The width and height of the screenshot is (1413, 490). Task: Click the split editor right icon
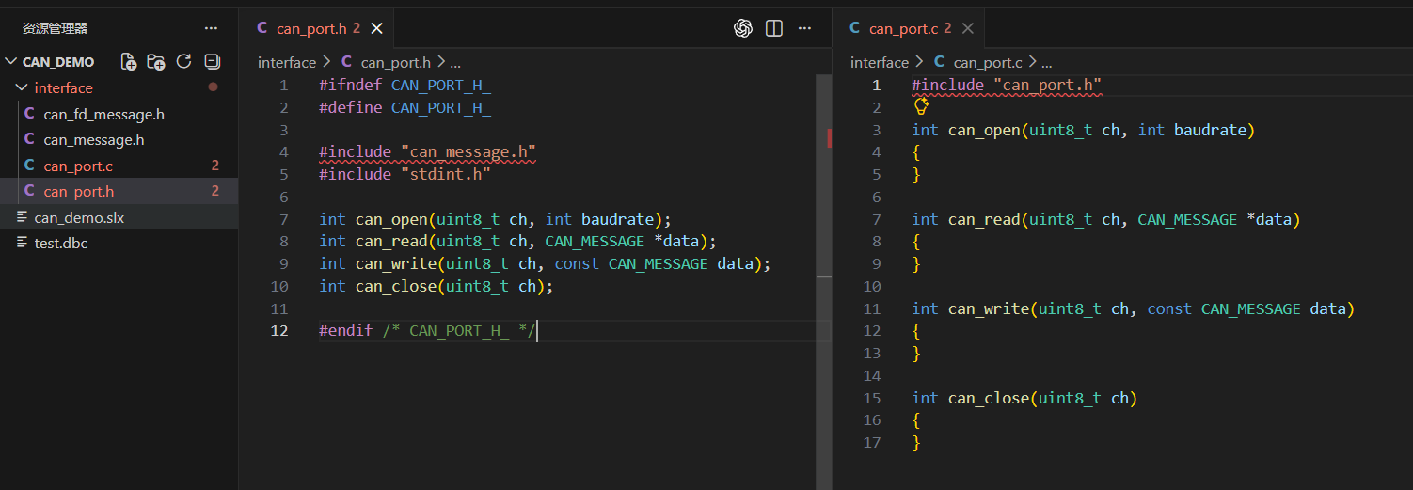[774, 28]
